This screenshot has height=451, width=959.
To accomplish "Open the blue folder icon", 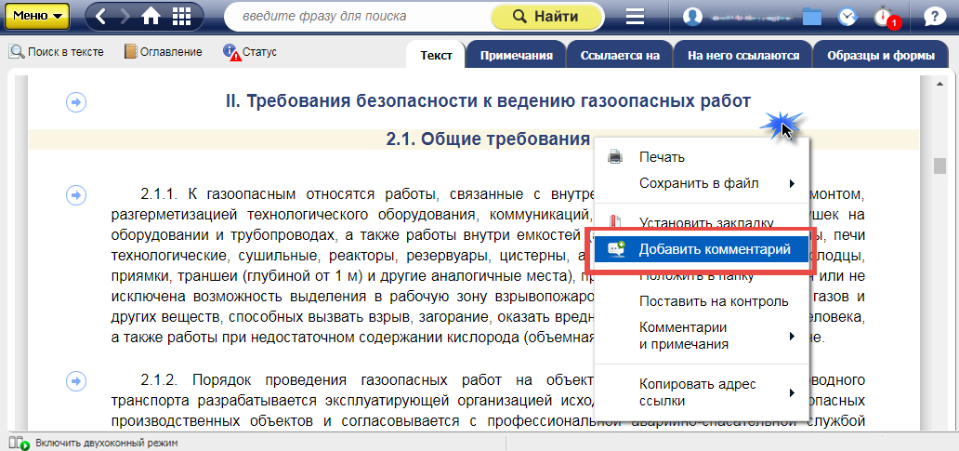I will [x=812, y=17].
